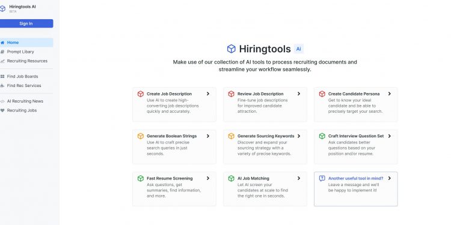
Task: Click the chevron on Another useful tool card
Action: pos(390,178)
